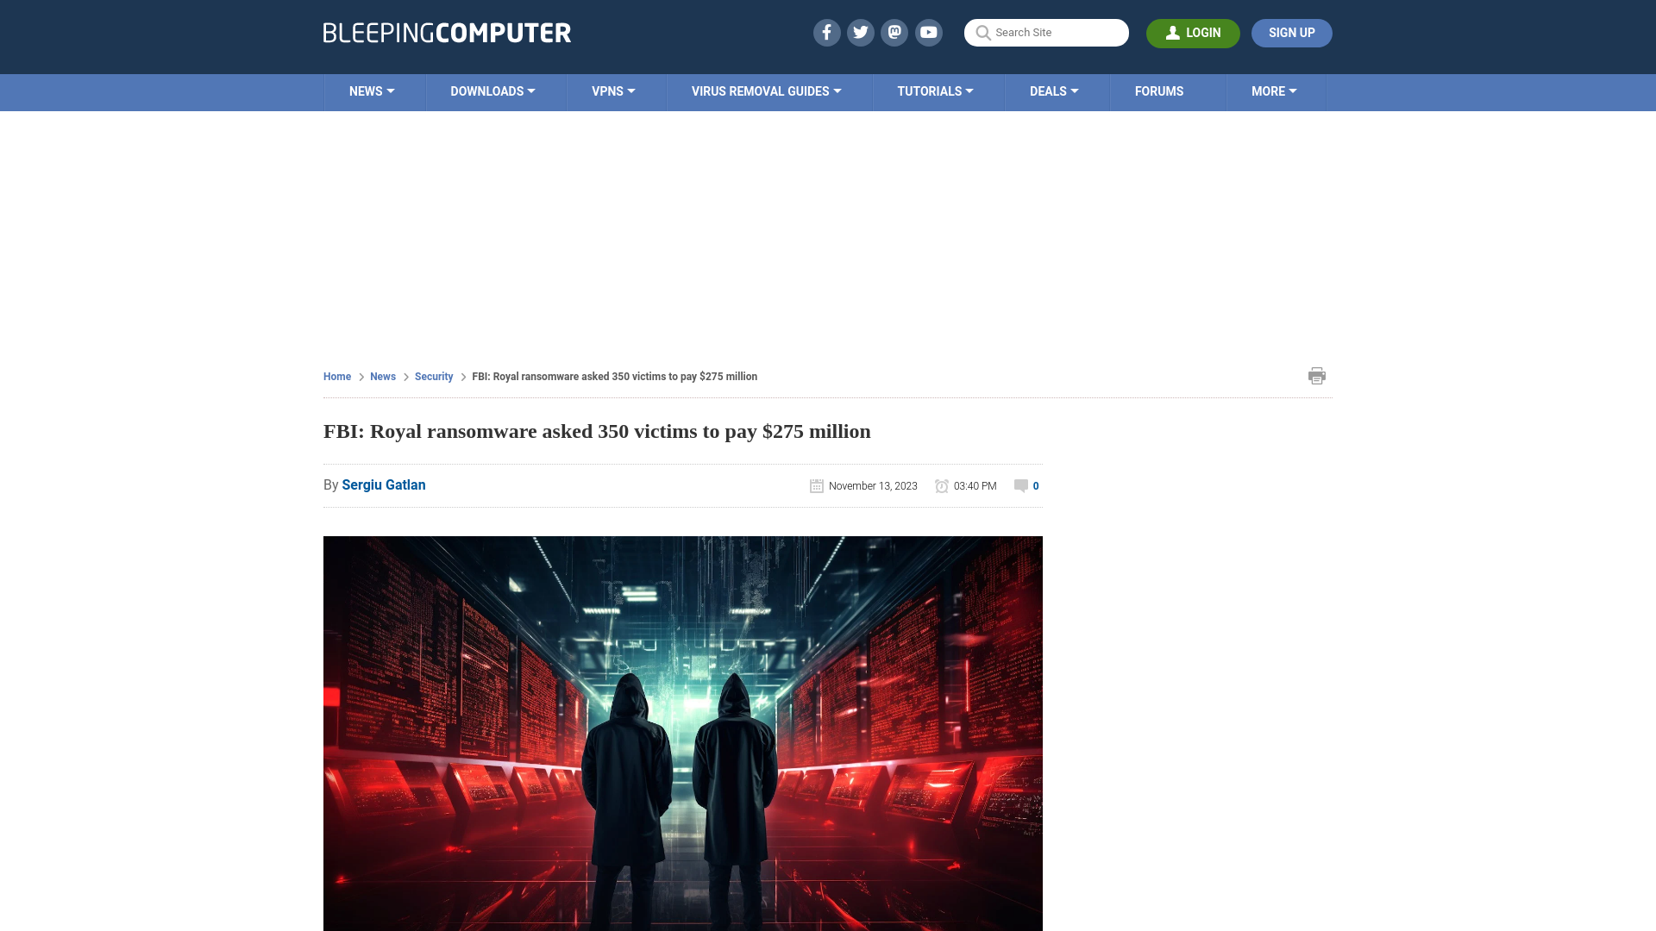Expand the NEWS dropdown menu
Screen dimensions: 1656x931
(x=371, y=91)
